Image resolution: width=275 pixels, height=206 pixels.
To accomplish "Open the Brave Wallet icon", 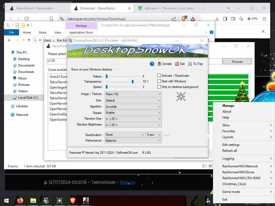I will (233, 19).
